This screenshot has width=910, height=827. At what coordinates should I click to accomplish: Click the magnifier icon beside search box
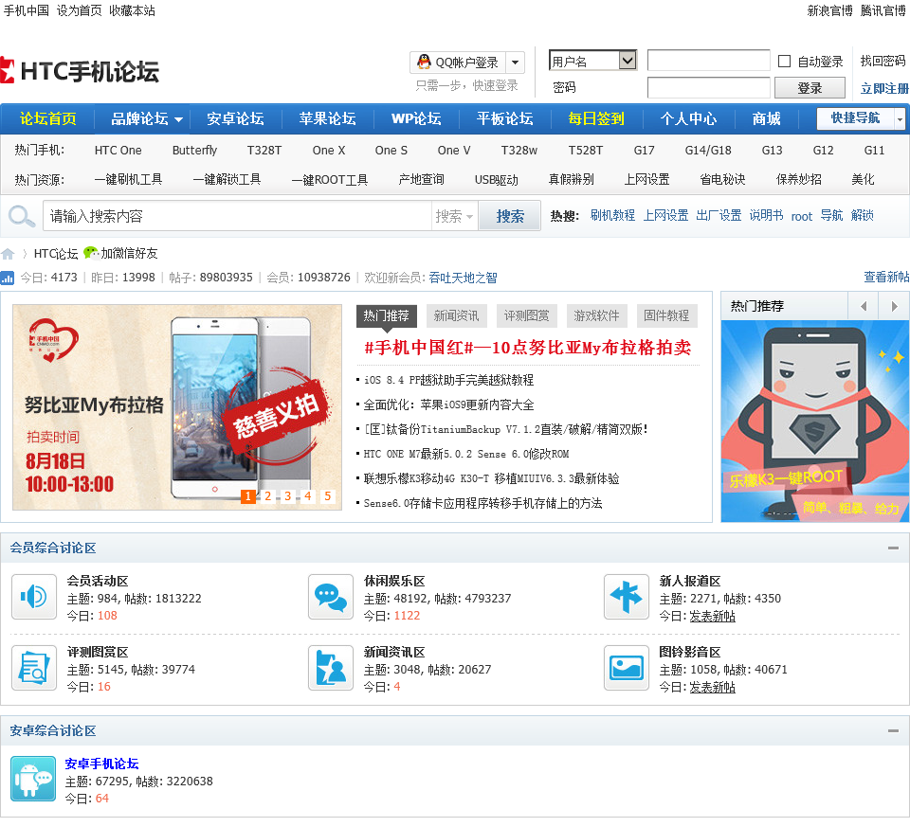click(x=22, y=216)
